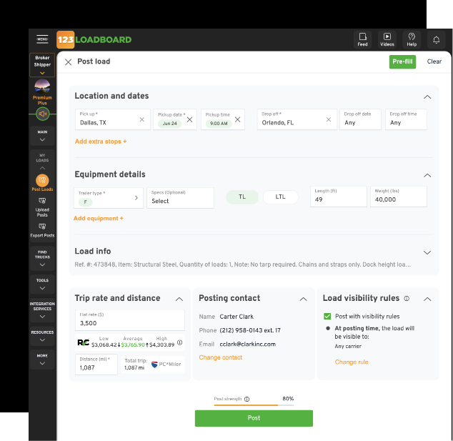Select the TL load option

pyautogui.click(x=242, y=197)
